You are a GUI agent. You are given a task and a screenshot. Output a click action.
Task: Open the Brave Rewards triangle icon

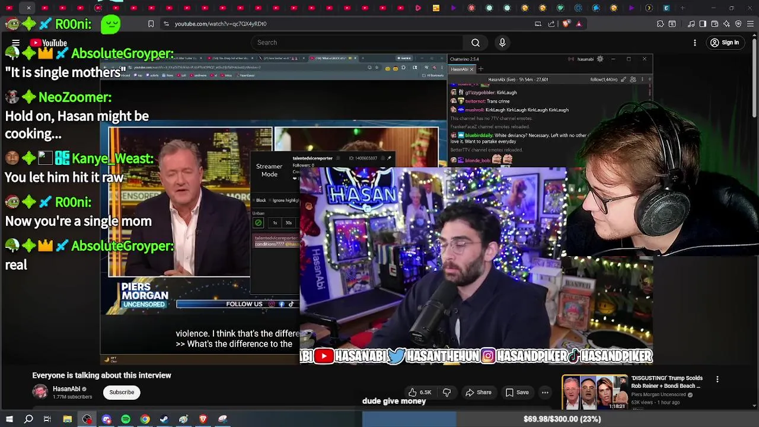579,24
